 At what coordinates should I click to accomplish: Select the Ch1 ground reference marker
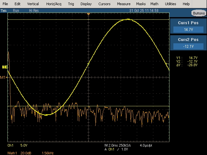coord(5,67)
